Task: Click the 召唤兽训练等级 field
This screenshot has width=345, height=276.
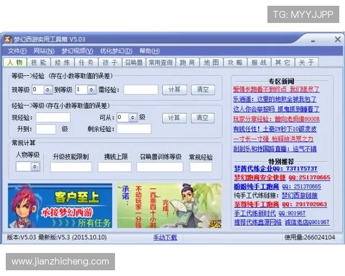Action: tap(160, 167)
